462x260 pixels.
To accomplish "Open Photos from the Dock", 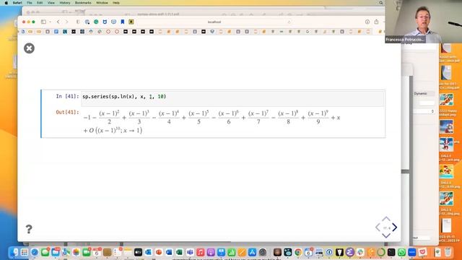I will (x=76, y=252).
